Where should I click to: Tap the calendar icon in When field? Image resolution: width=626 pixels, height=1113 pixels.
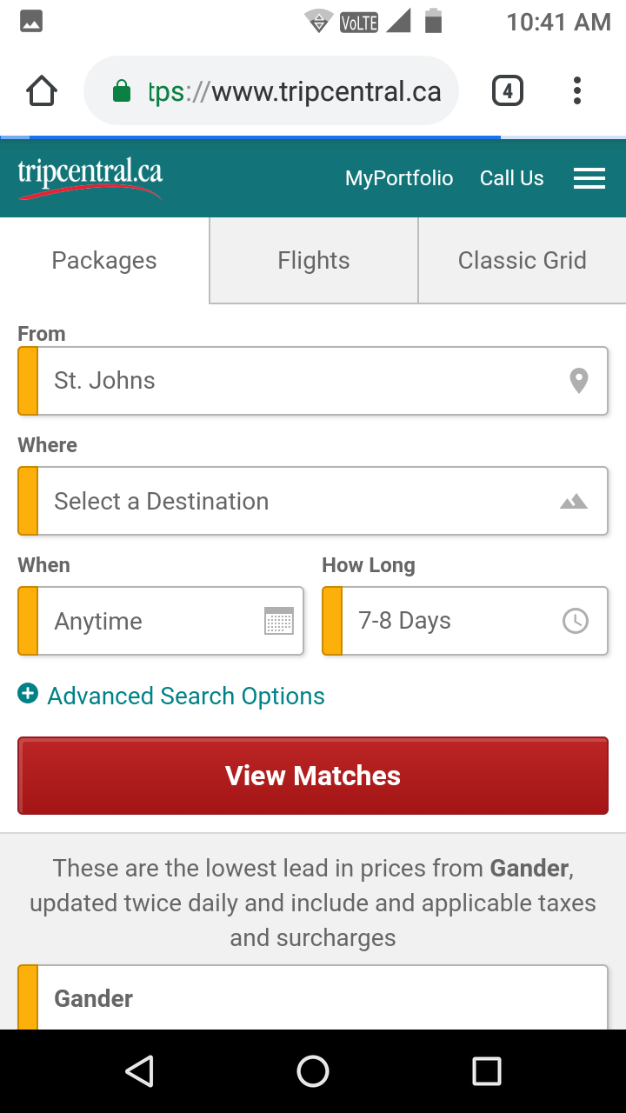(279, 621)
